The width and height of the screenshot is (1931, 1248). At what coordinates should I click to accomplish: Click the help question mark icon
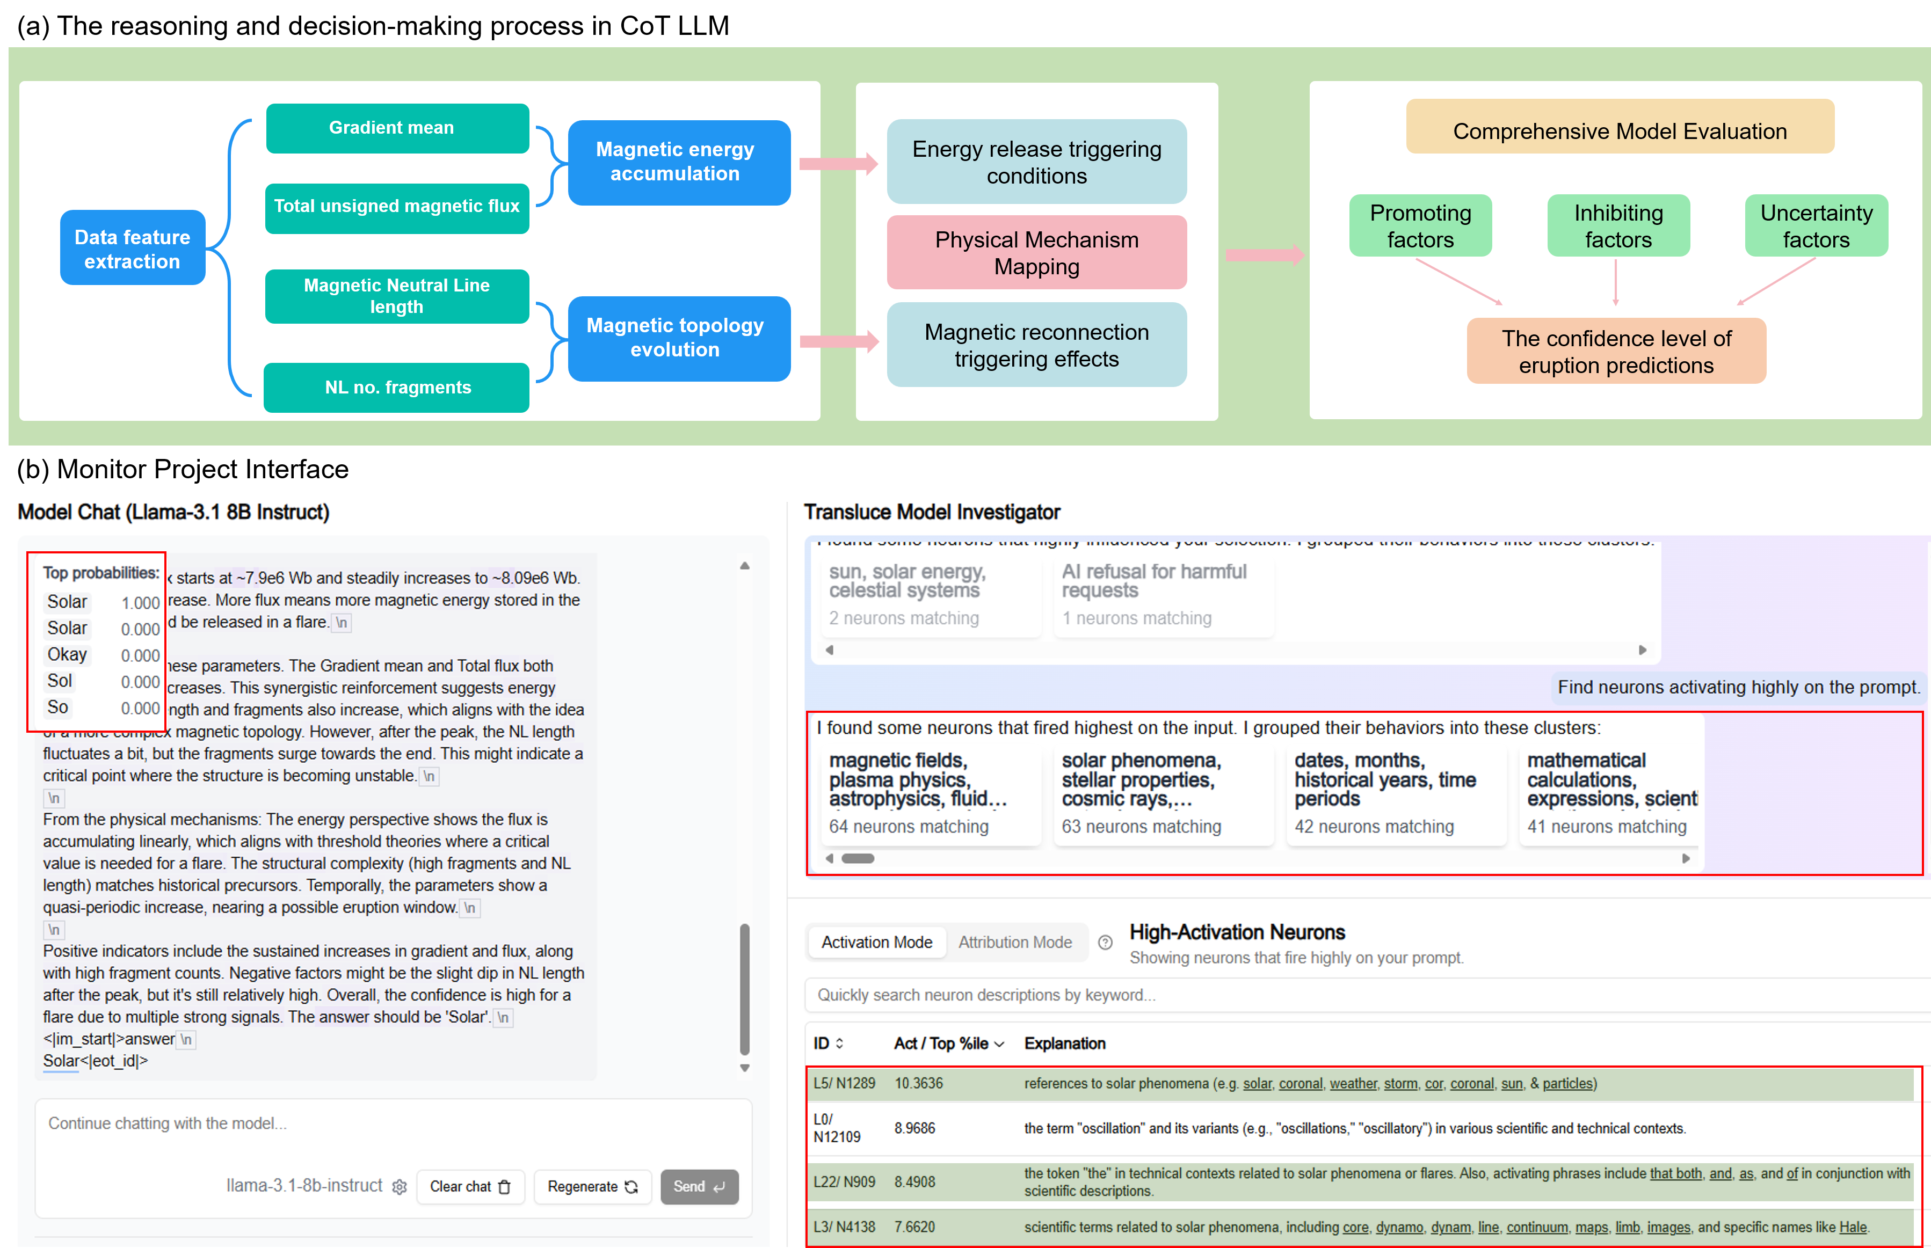click(1105, 943)
